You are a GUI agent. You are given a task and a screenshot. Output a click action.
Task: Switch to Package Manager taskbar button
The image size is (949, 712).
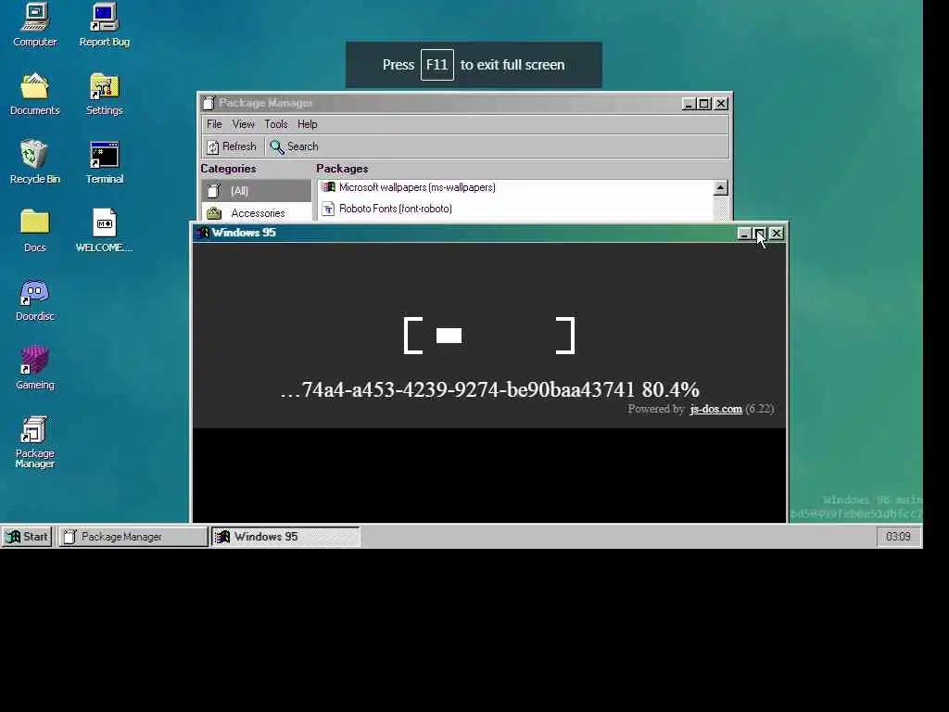133,537
